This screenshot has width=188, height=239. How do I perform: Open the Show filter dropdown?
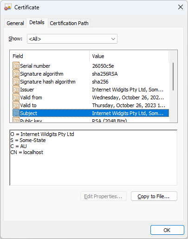[72, 39]
